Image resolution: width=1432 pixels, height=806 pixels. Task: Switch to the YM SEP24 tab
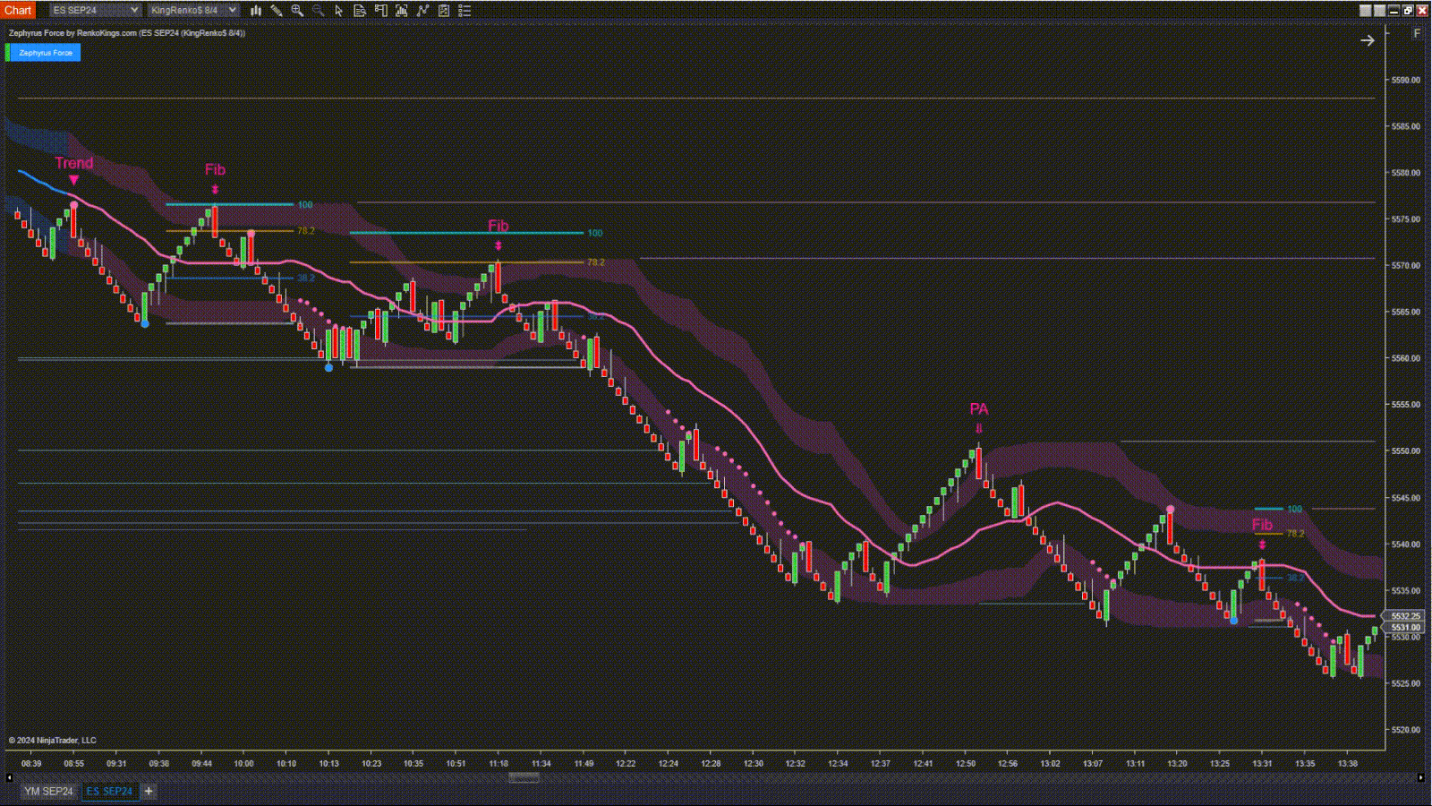48,792
